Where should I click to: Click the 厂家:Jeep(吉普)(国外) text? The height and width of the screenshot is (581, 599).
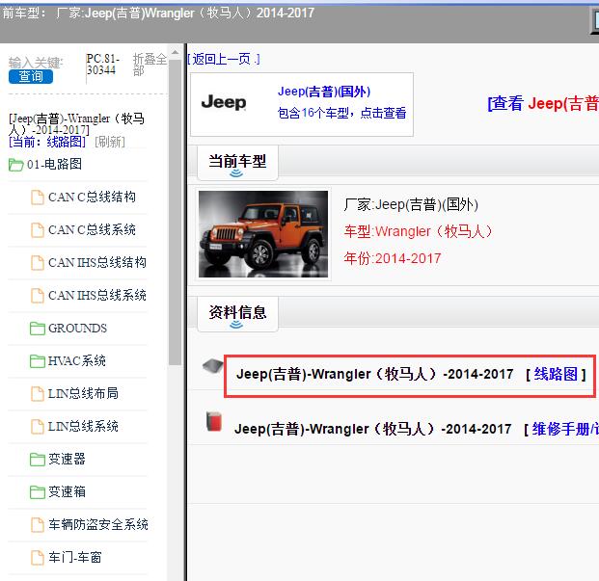point(411,205)
